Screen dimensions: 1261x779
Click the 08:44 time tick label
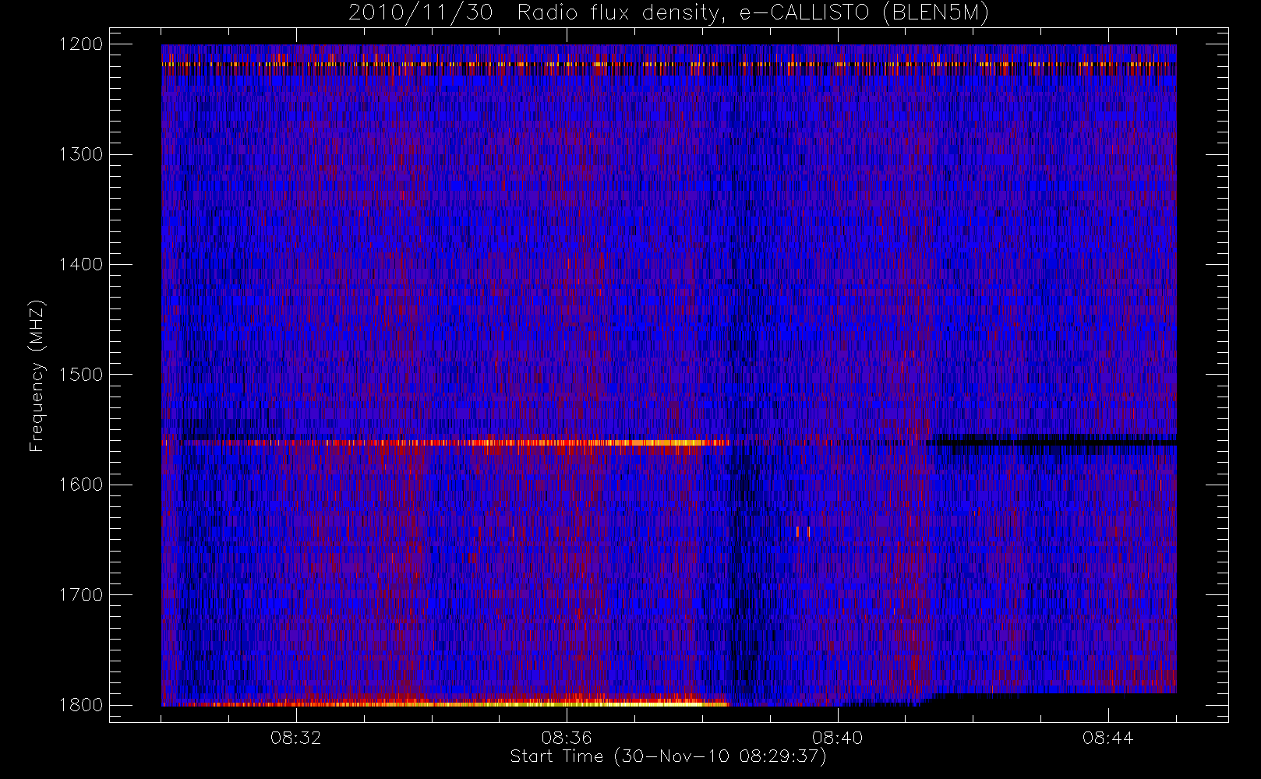[1107, 738]
